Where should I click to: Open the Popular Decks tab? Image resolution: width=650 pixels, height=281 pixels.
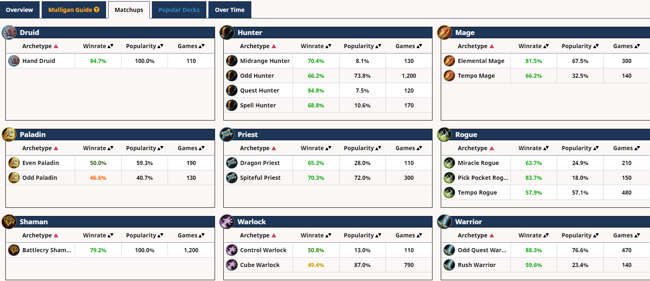point(179,10)
